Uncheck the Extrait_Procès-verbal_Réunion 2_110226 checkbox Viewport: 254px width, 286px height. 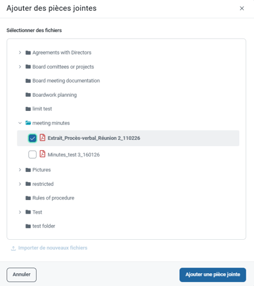pos(33,138)
